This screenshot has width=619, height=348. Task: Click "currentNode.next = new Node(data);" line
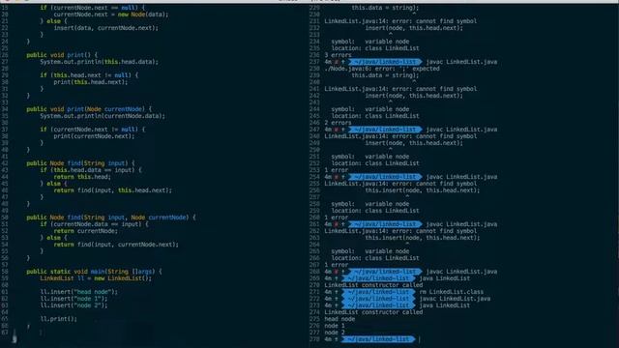(111, 14)
